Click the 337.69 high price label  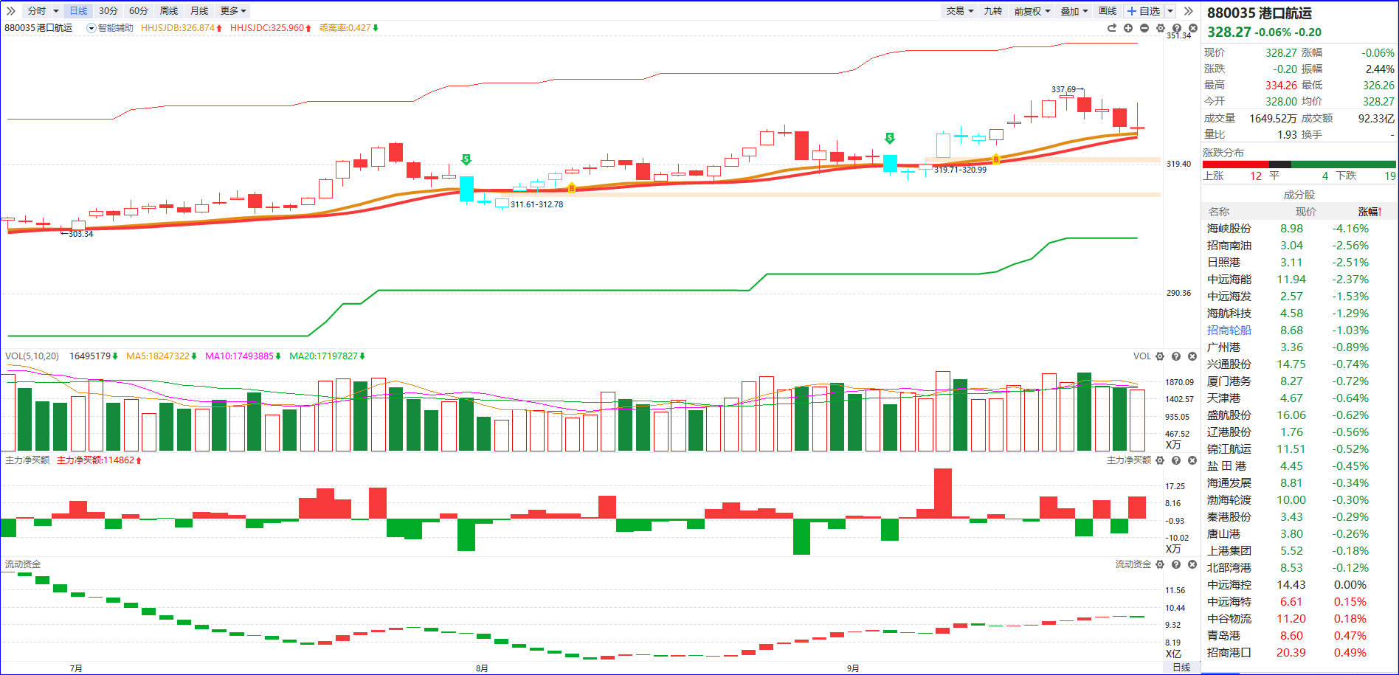click(x=1063, y=89)
